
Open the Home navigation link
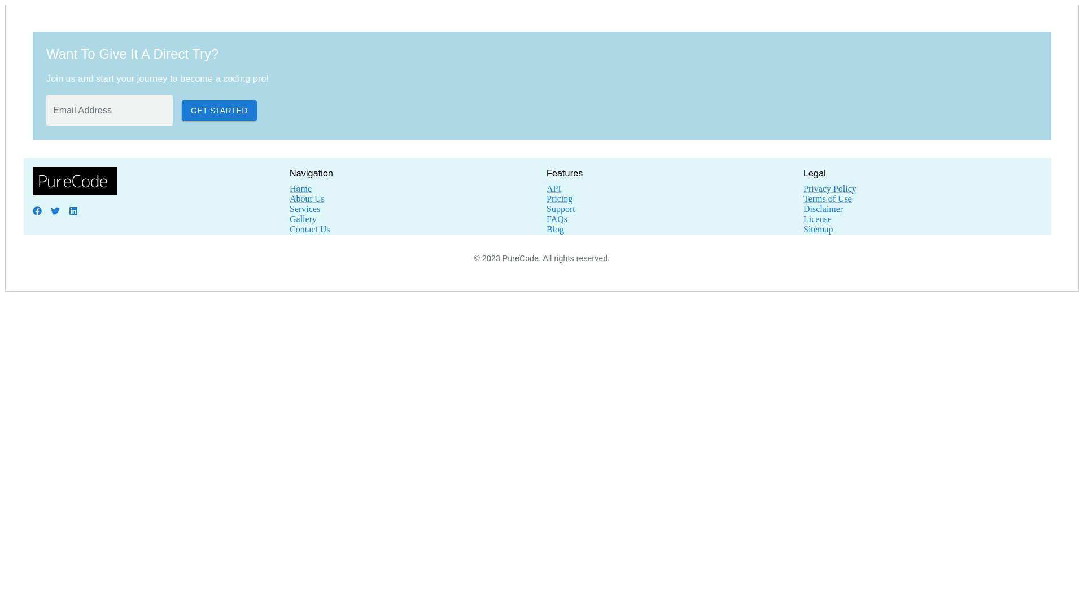(300, 189)
